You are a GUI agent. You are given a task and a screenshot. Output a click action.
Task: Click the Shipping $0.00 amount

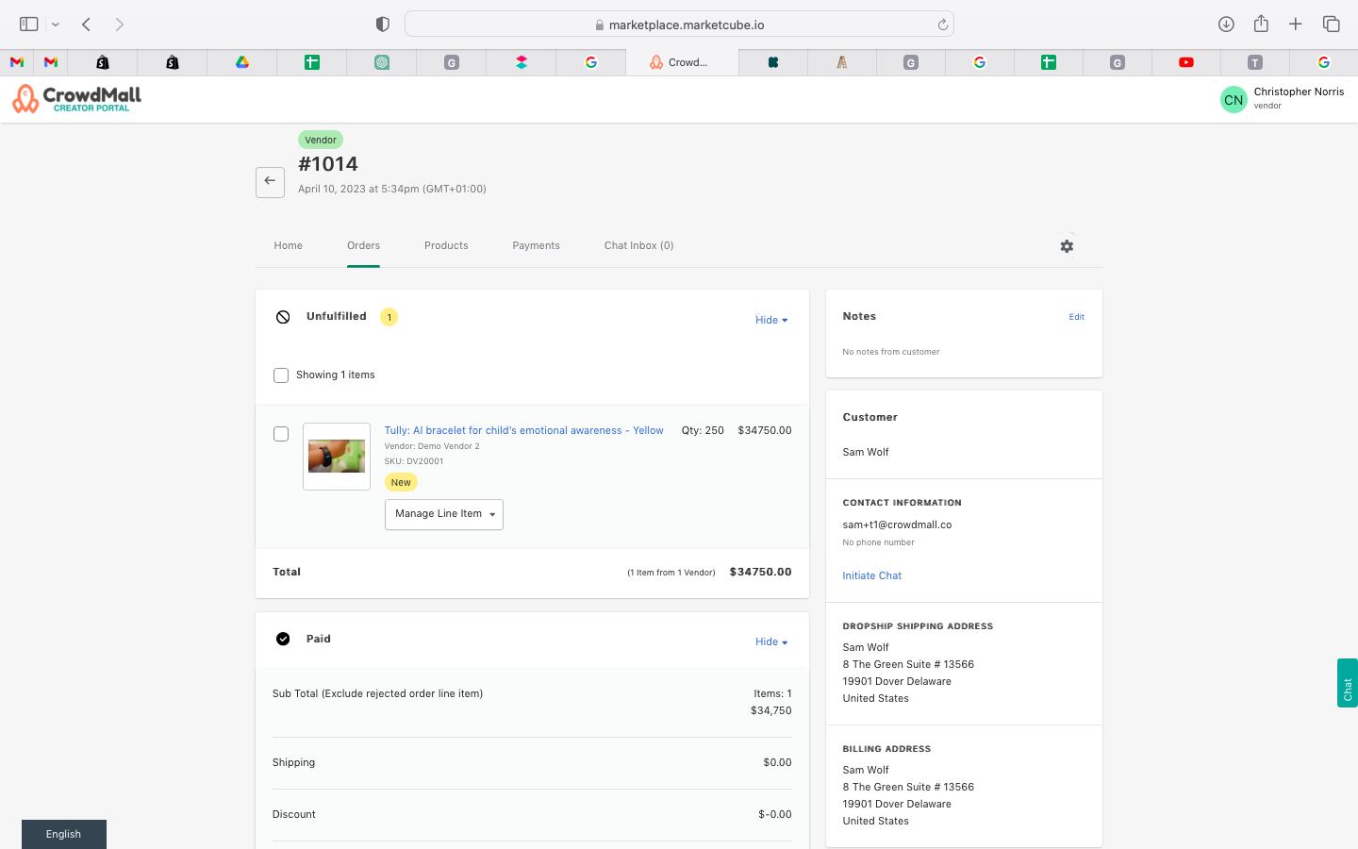pyautogui.click(x=777, y=762)
